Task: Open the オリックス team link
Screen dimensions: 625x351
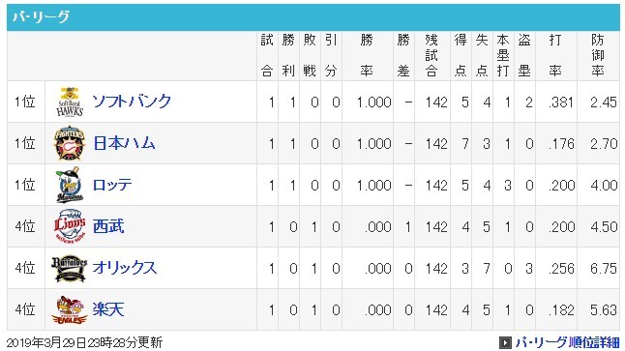Action: (125, 268)
